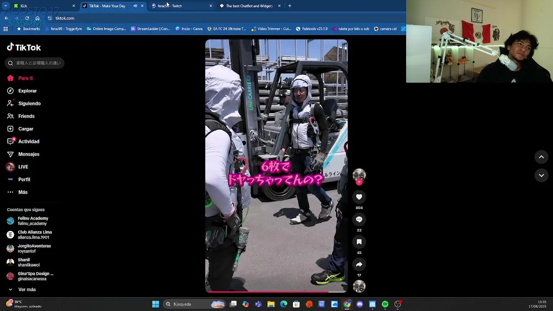Open the ferac90 - Triggerfyre bookmark
The image size is (553, 311).
[x=63, y=29]
